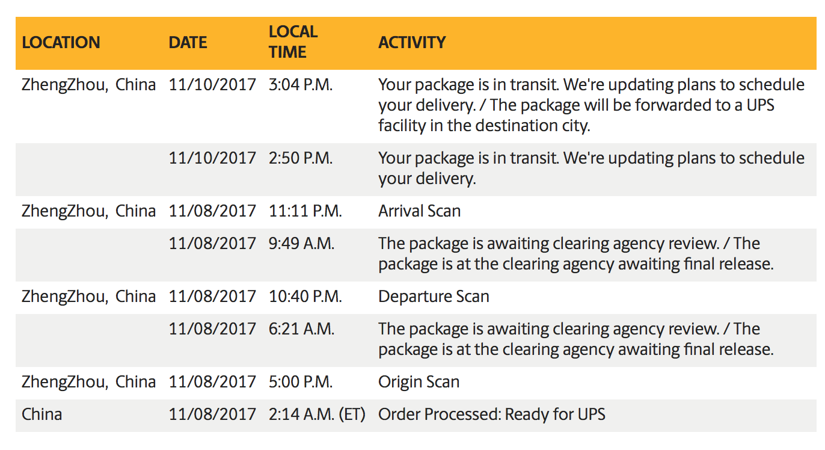
Task: Click the 10:40 P.M. time entry
Action: [305, 297]
